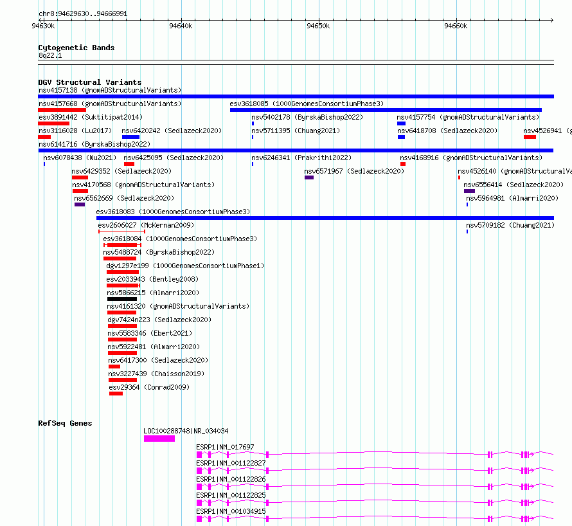Image resolution: width=572 pixels, height=526 pixels.
Task: Click the chr8:94629630..94666991 coordinate label
Action: coord(83,14)
